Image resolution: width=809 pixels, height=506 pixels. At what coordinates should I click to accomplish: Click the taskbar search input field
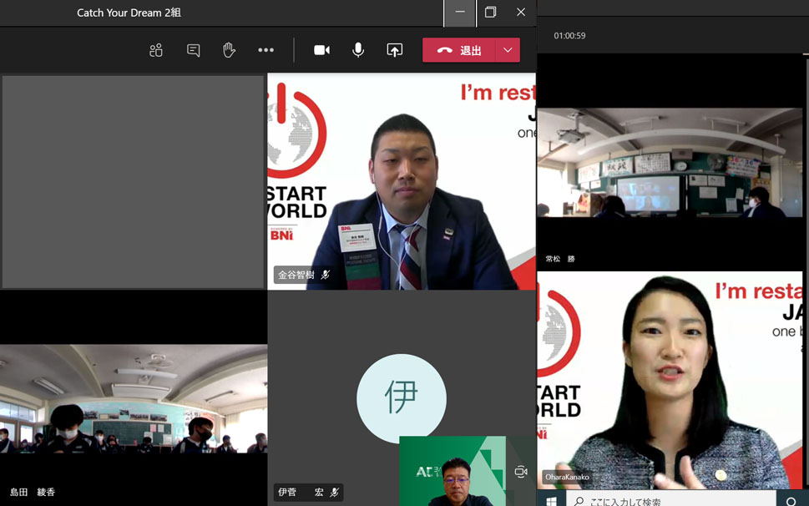click(668, 500)
